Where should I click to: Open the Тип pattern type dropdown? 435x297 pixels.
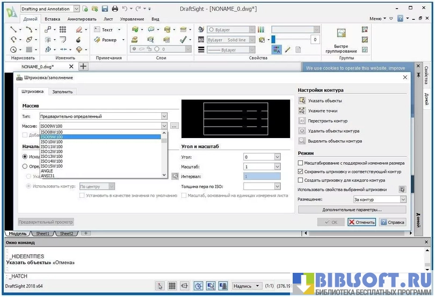coord(164,116)
